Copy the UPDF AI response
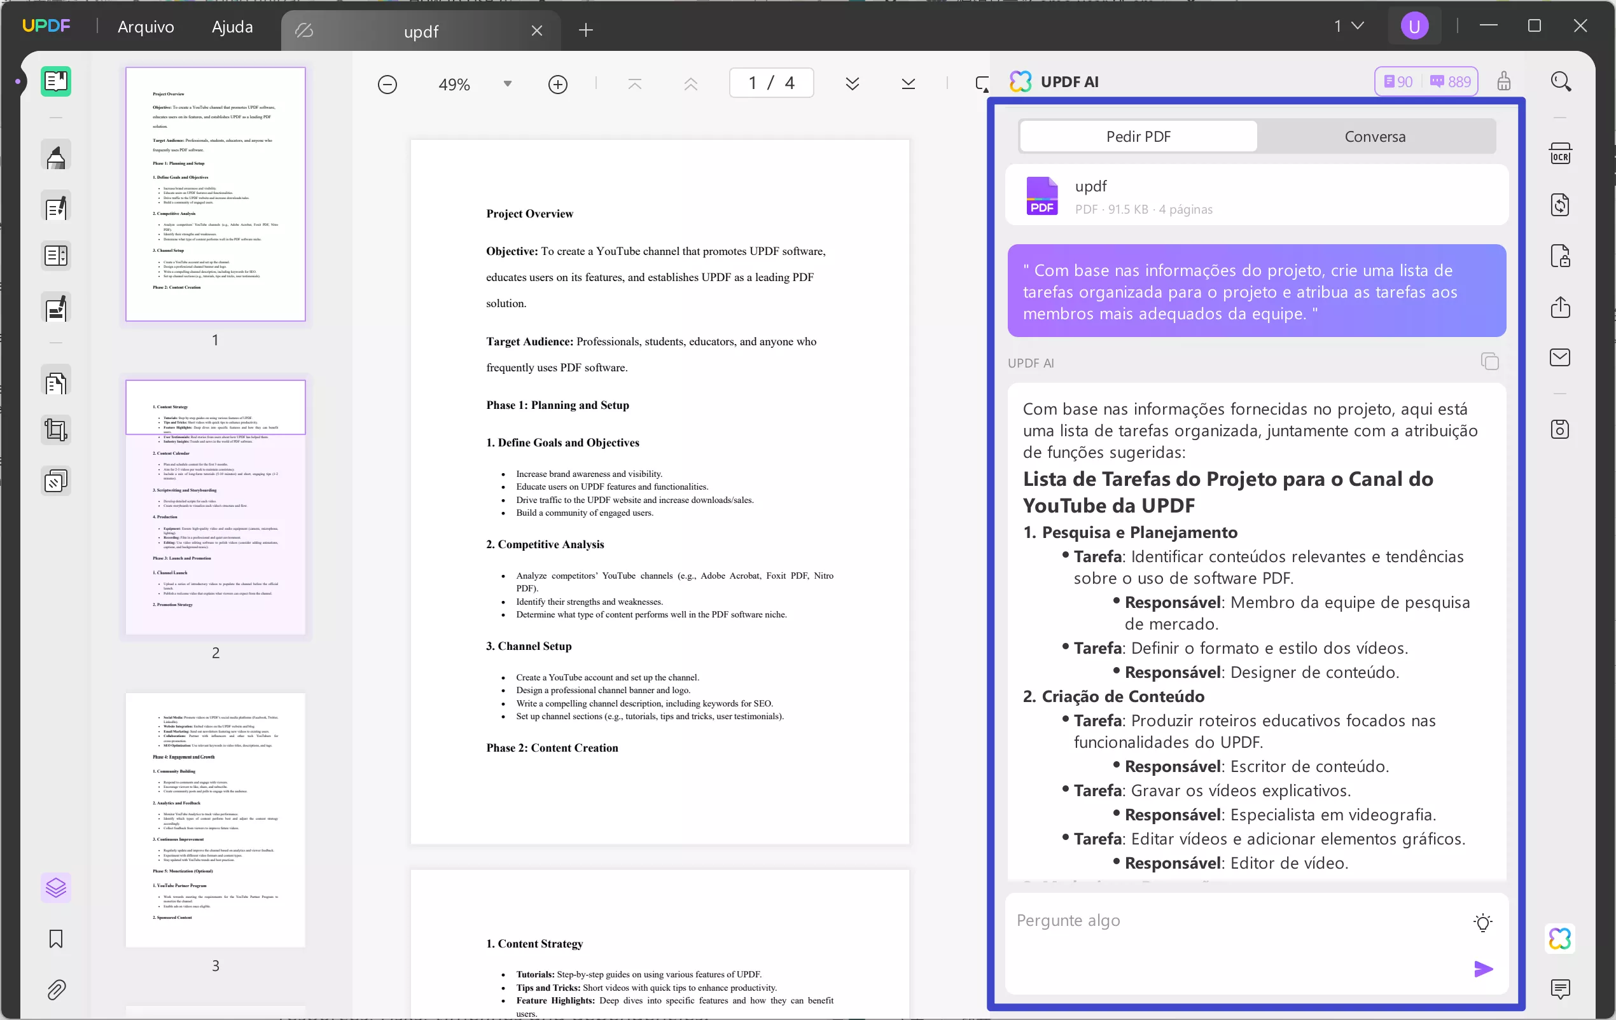 pyautogui.click(x=1490, y=361)
